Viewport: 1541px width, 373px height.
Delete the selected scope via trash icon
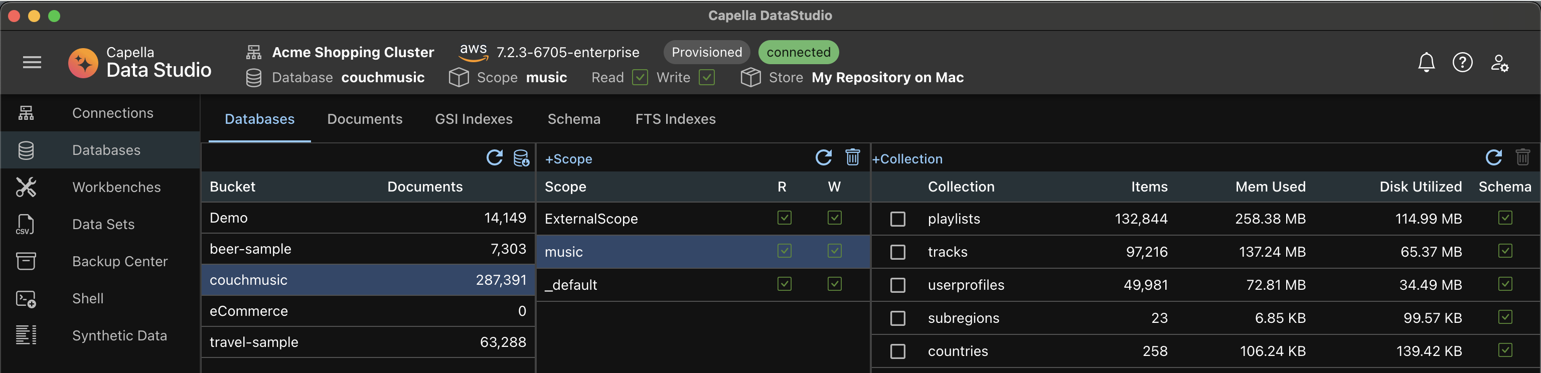click(x=852, y=157)
